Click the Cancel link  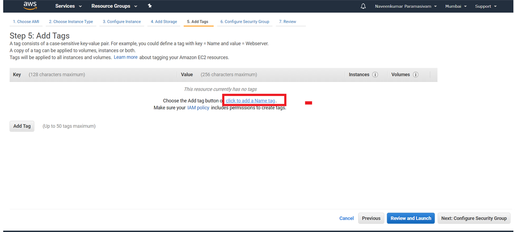[x=347, y=218]
